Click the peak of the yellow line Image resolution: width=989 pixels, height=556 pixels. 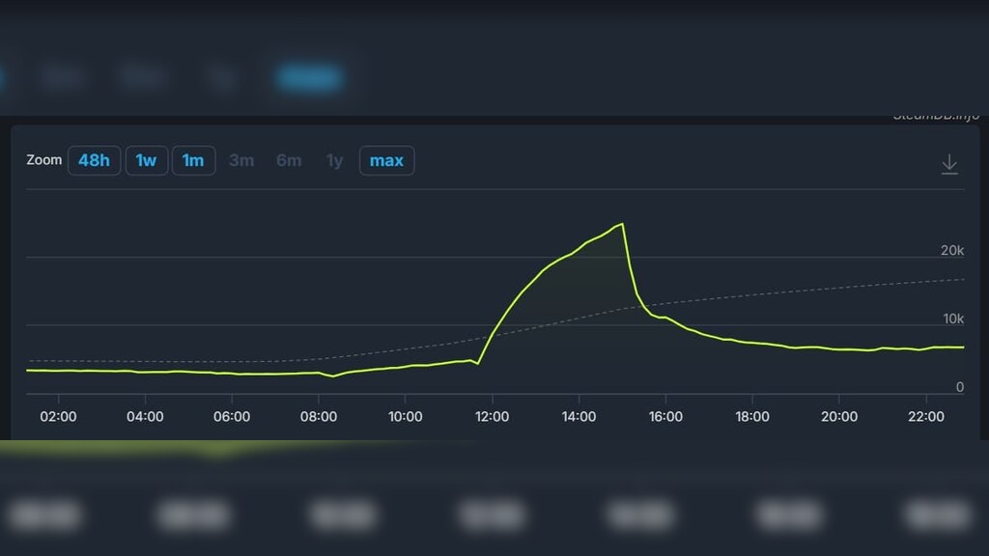(622, 224)
